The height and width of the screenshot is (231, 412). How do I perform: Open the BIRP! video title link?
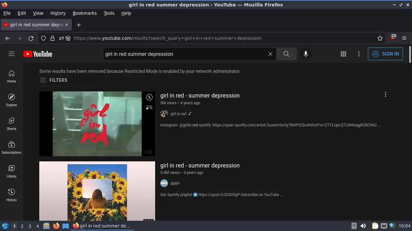(x=200, y=166)
